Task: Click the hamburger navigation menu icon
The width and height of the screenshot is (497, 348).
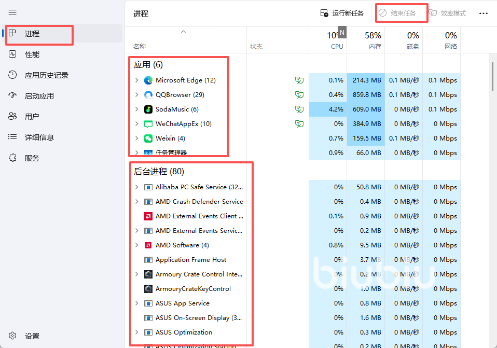Action: click(12, 12)
